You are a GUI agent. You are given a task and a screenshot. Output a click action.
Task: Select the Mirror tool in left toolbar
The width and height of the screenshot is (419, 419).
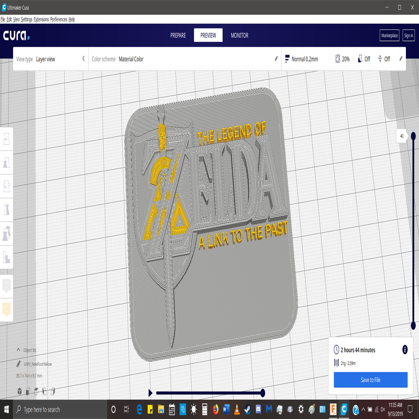(x=6, y=210)
